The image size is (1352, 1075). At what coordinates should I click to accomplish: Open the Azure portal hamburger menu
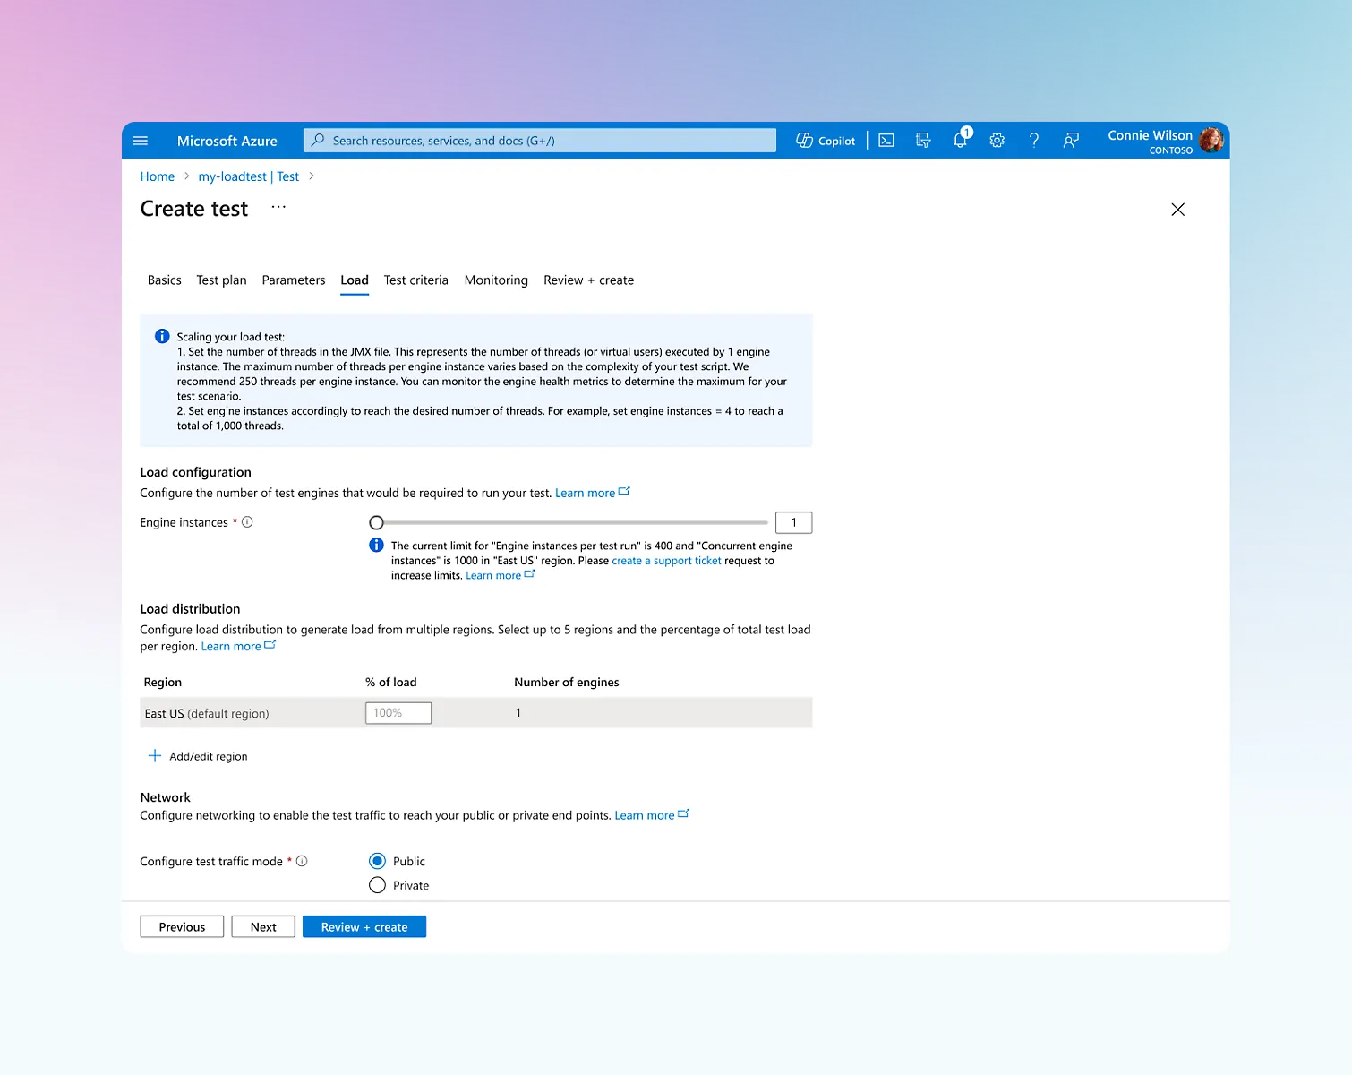point(140,141)
